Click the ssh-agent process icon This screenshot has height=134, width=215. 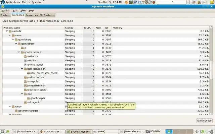pyautogui.click(x=26, y=103)
